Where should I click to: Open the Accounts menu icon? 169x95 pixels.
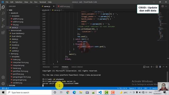click(x=3, y=77)
